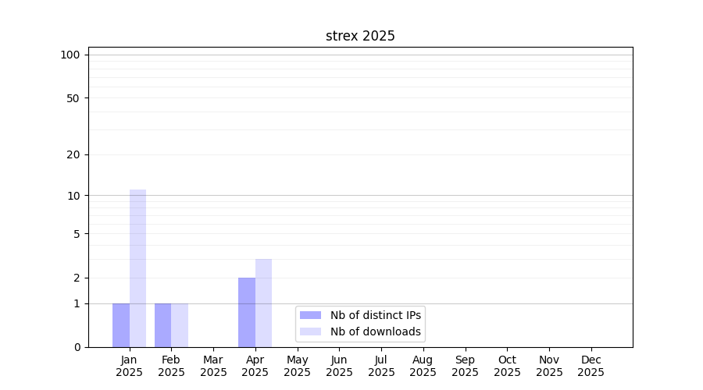Screen dimensions: 703x390
Task: Click the January distinct IPs bar
Action: (121, 325)
